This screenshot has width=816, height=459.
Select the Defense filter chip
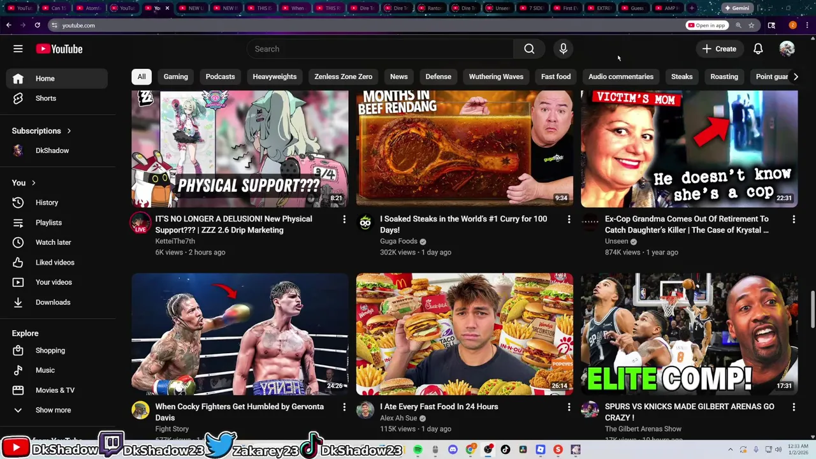pyautogui.click(x=439, y=76)
